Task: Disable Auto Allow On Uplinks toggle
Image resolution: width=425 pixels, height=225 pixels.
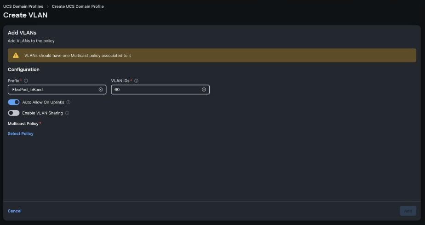Action: (13, 102)
